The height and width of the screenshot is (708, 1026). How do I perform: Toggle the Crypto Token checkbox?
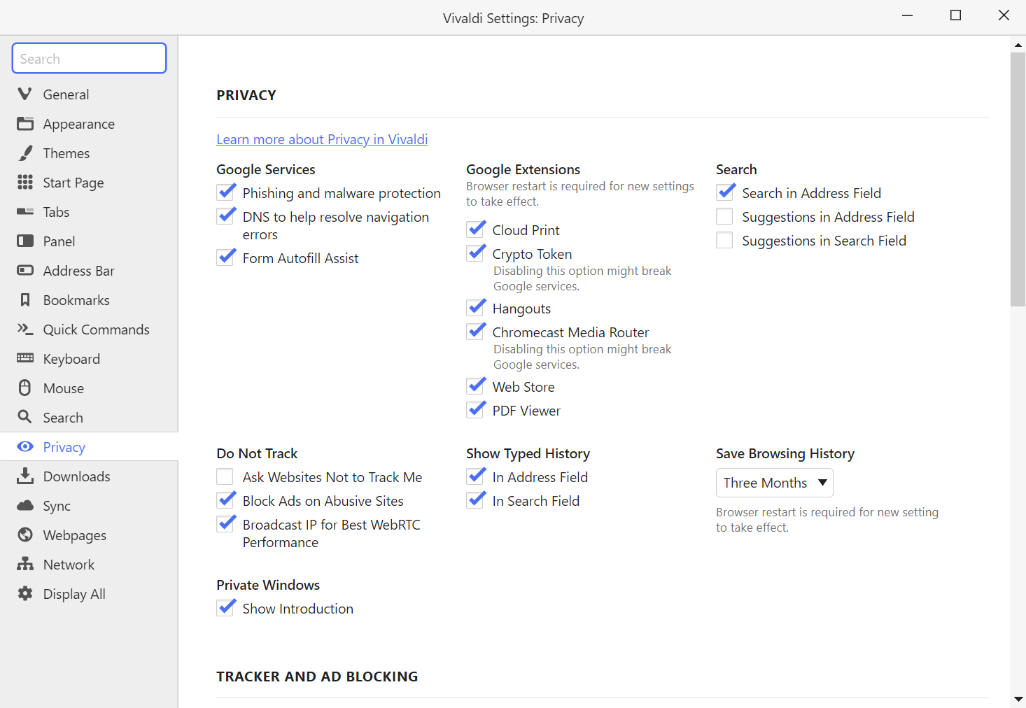tap(475, 254)
